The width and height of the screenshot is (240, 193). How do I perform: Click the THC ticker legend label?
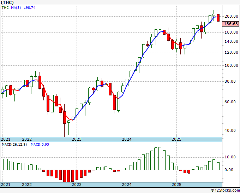coord(5,8)
